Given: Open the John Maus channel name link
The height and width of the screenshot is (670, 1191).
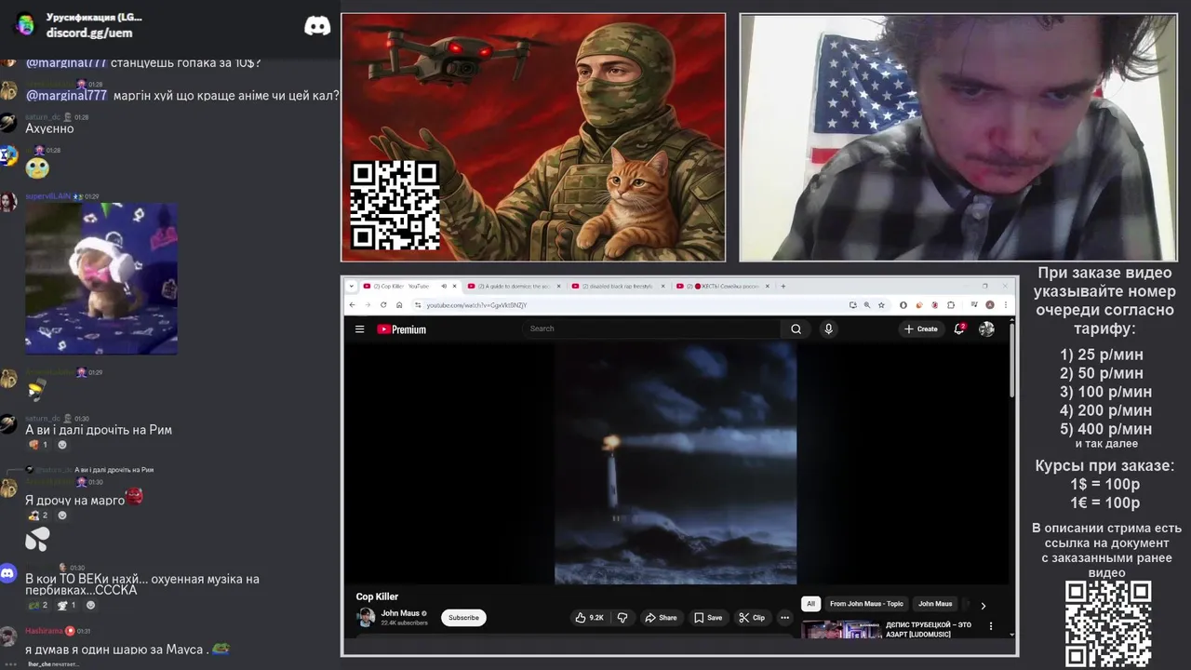Looking at the screenshot, I should coord(400,613).
